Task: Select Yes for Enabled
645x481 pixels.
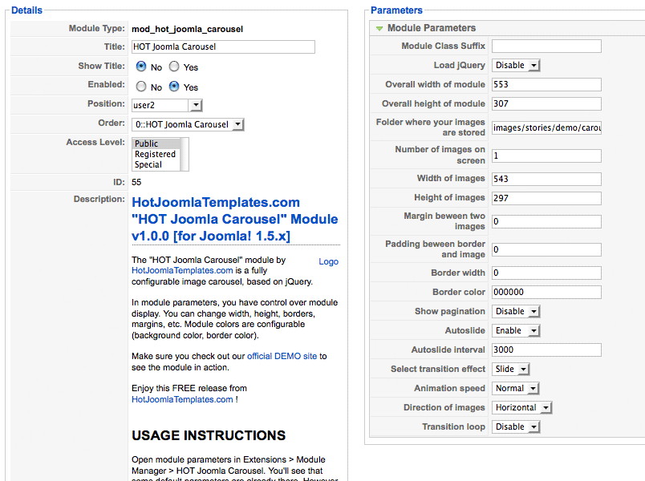Action: pyautogui.click(x=174, y=87)
